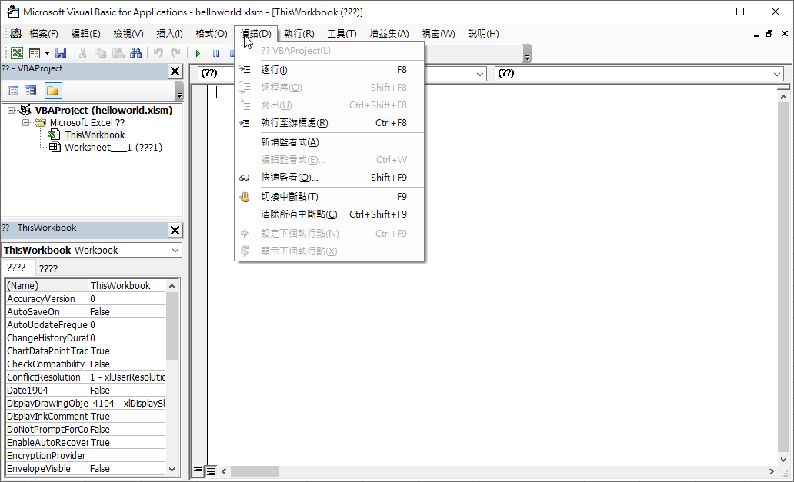Image resolution: width=794 pixels, height=482 pixels.
Task: Select 逐行 (Step Into) from debug menu
Action: click(x=274, y=69)
